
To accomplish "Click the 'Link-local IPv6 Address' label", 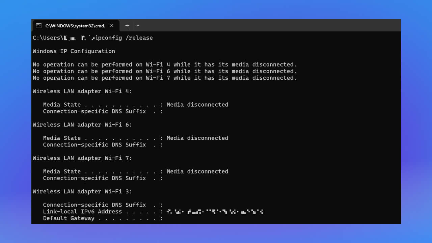I will tap(82, 212).
